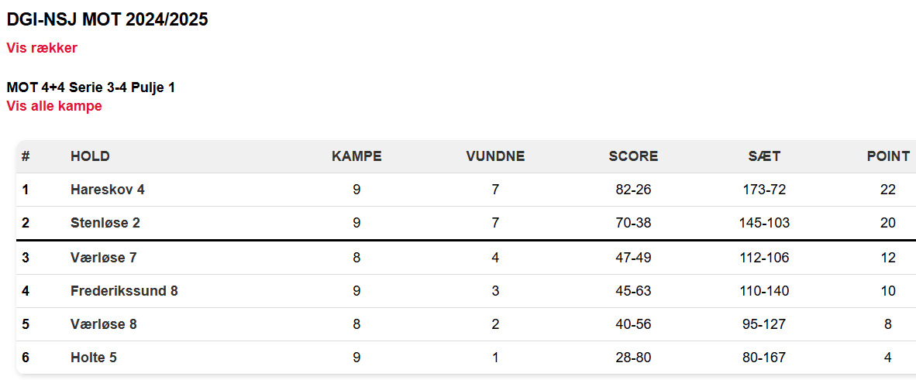Choose Værløse 7 team name

coord(103,258)
